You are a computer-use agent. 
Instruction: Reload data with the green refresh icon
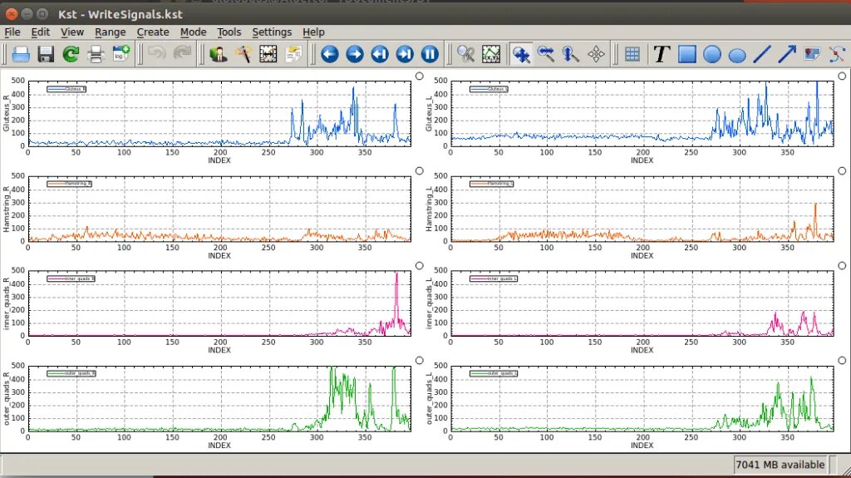pyautogui.click(x=71, y=54)
